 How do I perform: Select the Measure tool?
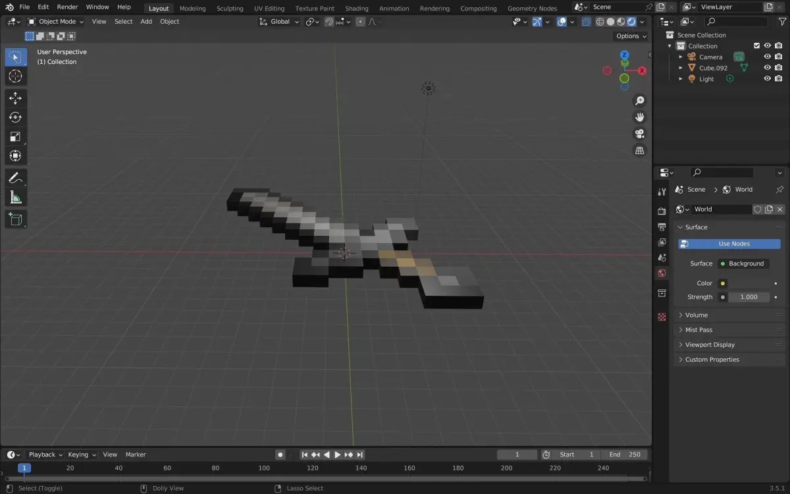(16, 198)
